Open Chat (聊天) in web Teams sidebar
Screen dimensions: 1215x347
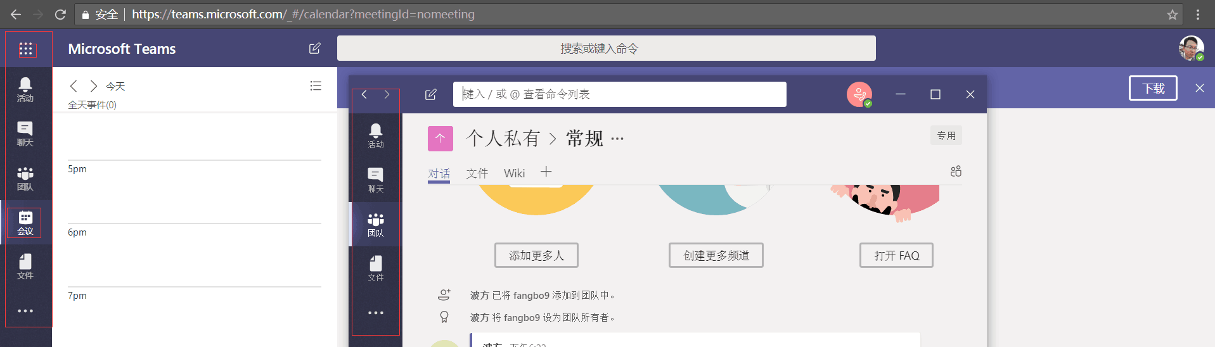[x=25, y=134]
